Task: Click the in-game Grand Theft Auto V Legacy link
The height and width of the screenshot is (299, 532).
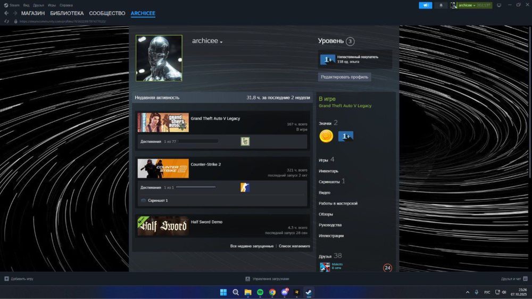Action: (x=345, y=106)
